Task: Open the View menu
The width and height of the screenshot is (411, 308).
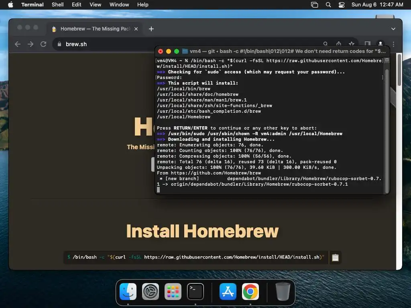Action: pyautogui.click(x=95, y=4)
